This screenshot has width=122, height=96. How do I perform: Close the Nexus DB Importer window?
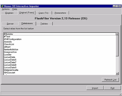(x=120, y=6)
